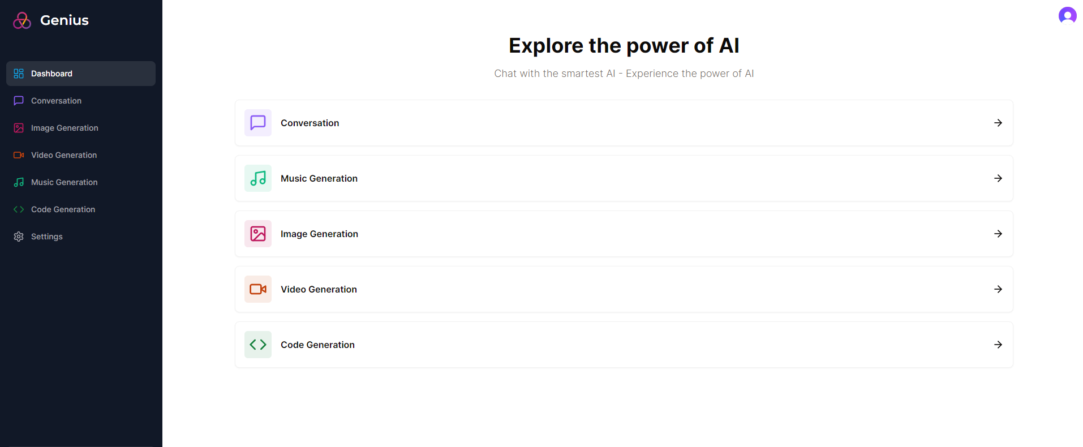
Task: Click the Image Generation sidebar icon
Action: [x=19, y=127]
